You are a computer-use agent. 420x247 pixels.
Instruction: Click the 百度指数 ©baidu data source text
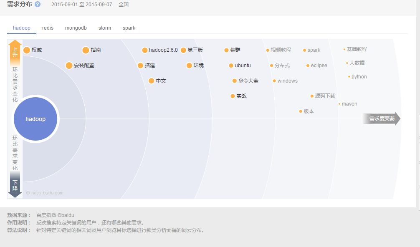55,215
